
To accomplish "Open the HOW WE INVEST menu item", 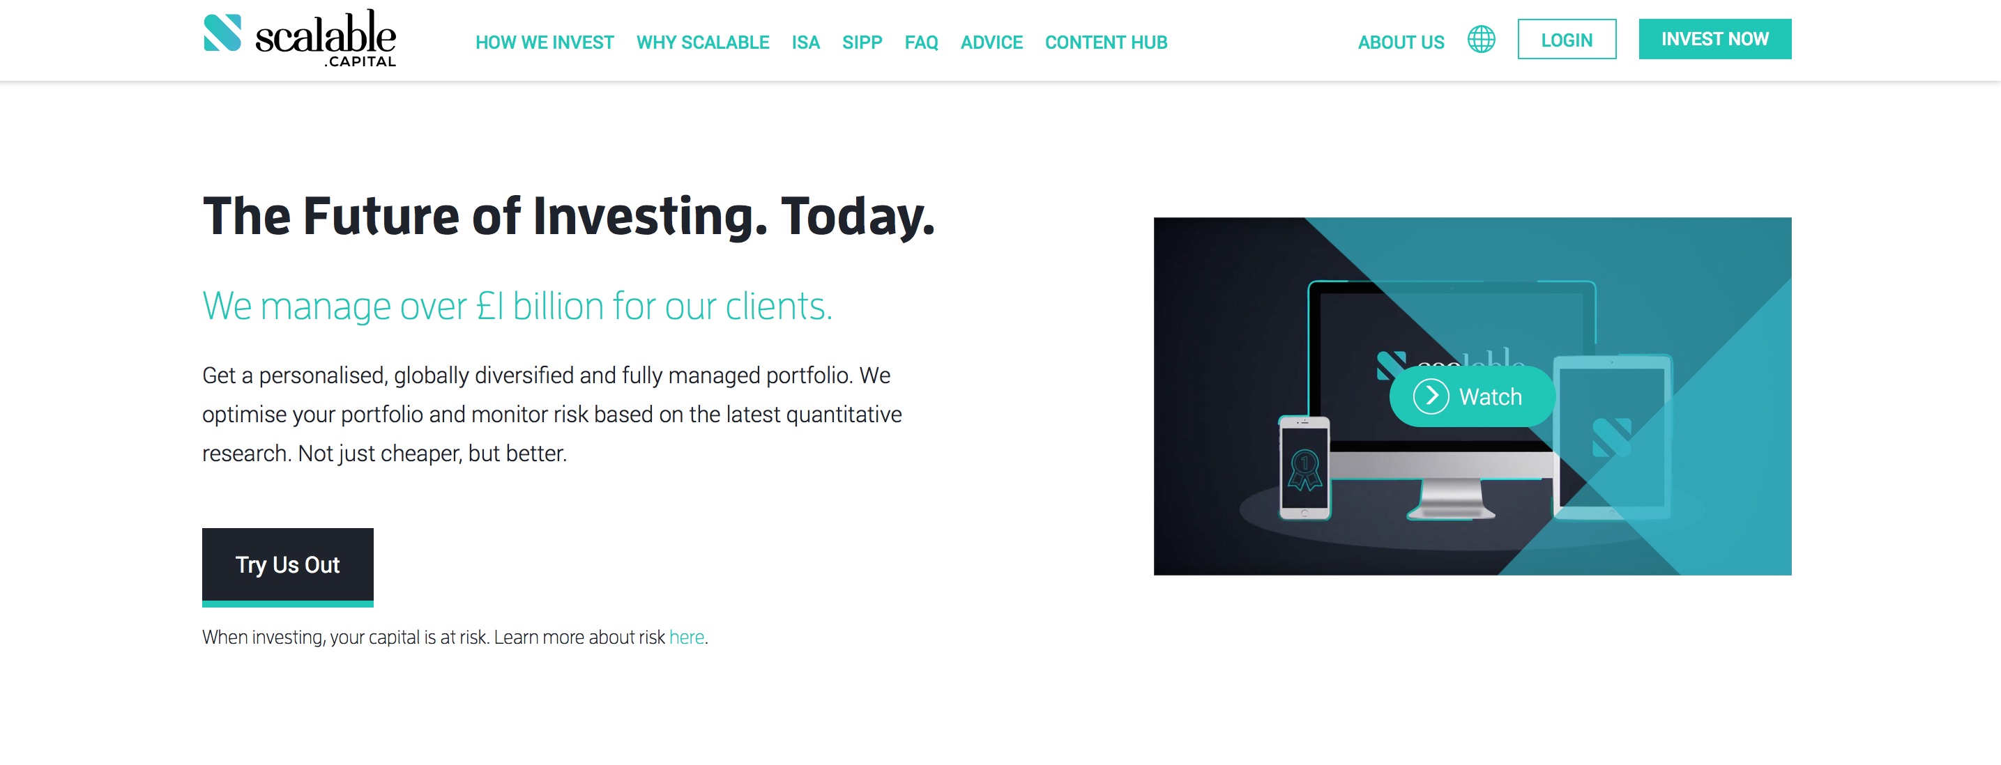I will (x=544, y=42).
